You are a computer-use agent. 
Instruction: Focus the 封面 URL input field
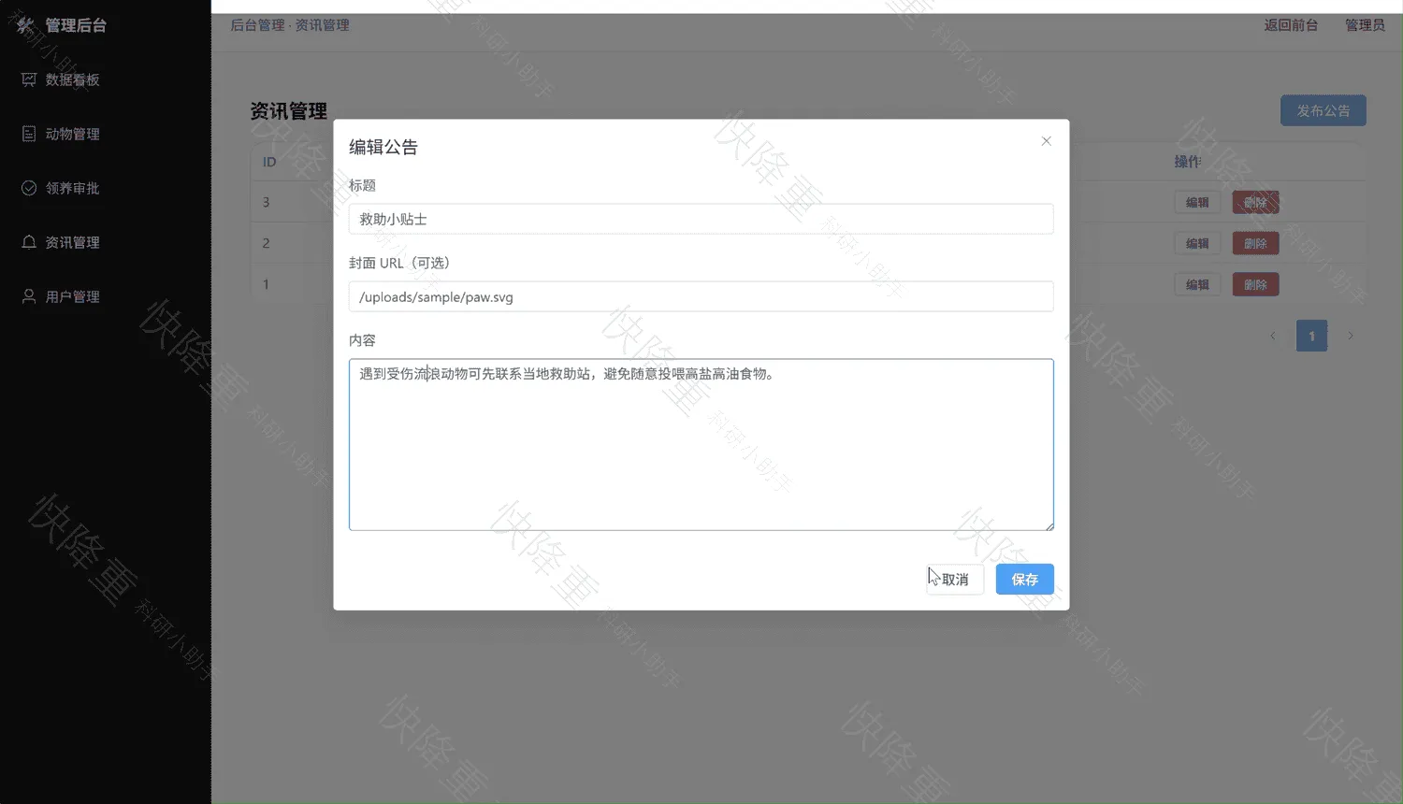click(701, 296)
